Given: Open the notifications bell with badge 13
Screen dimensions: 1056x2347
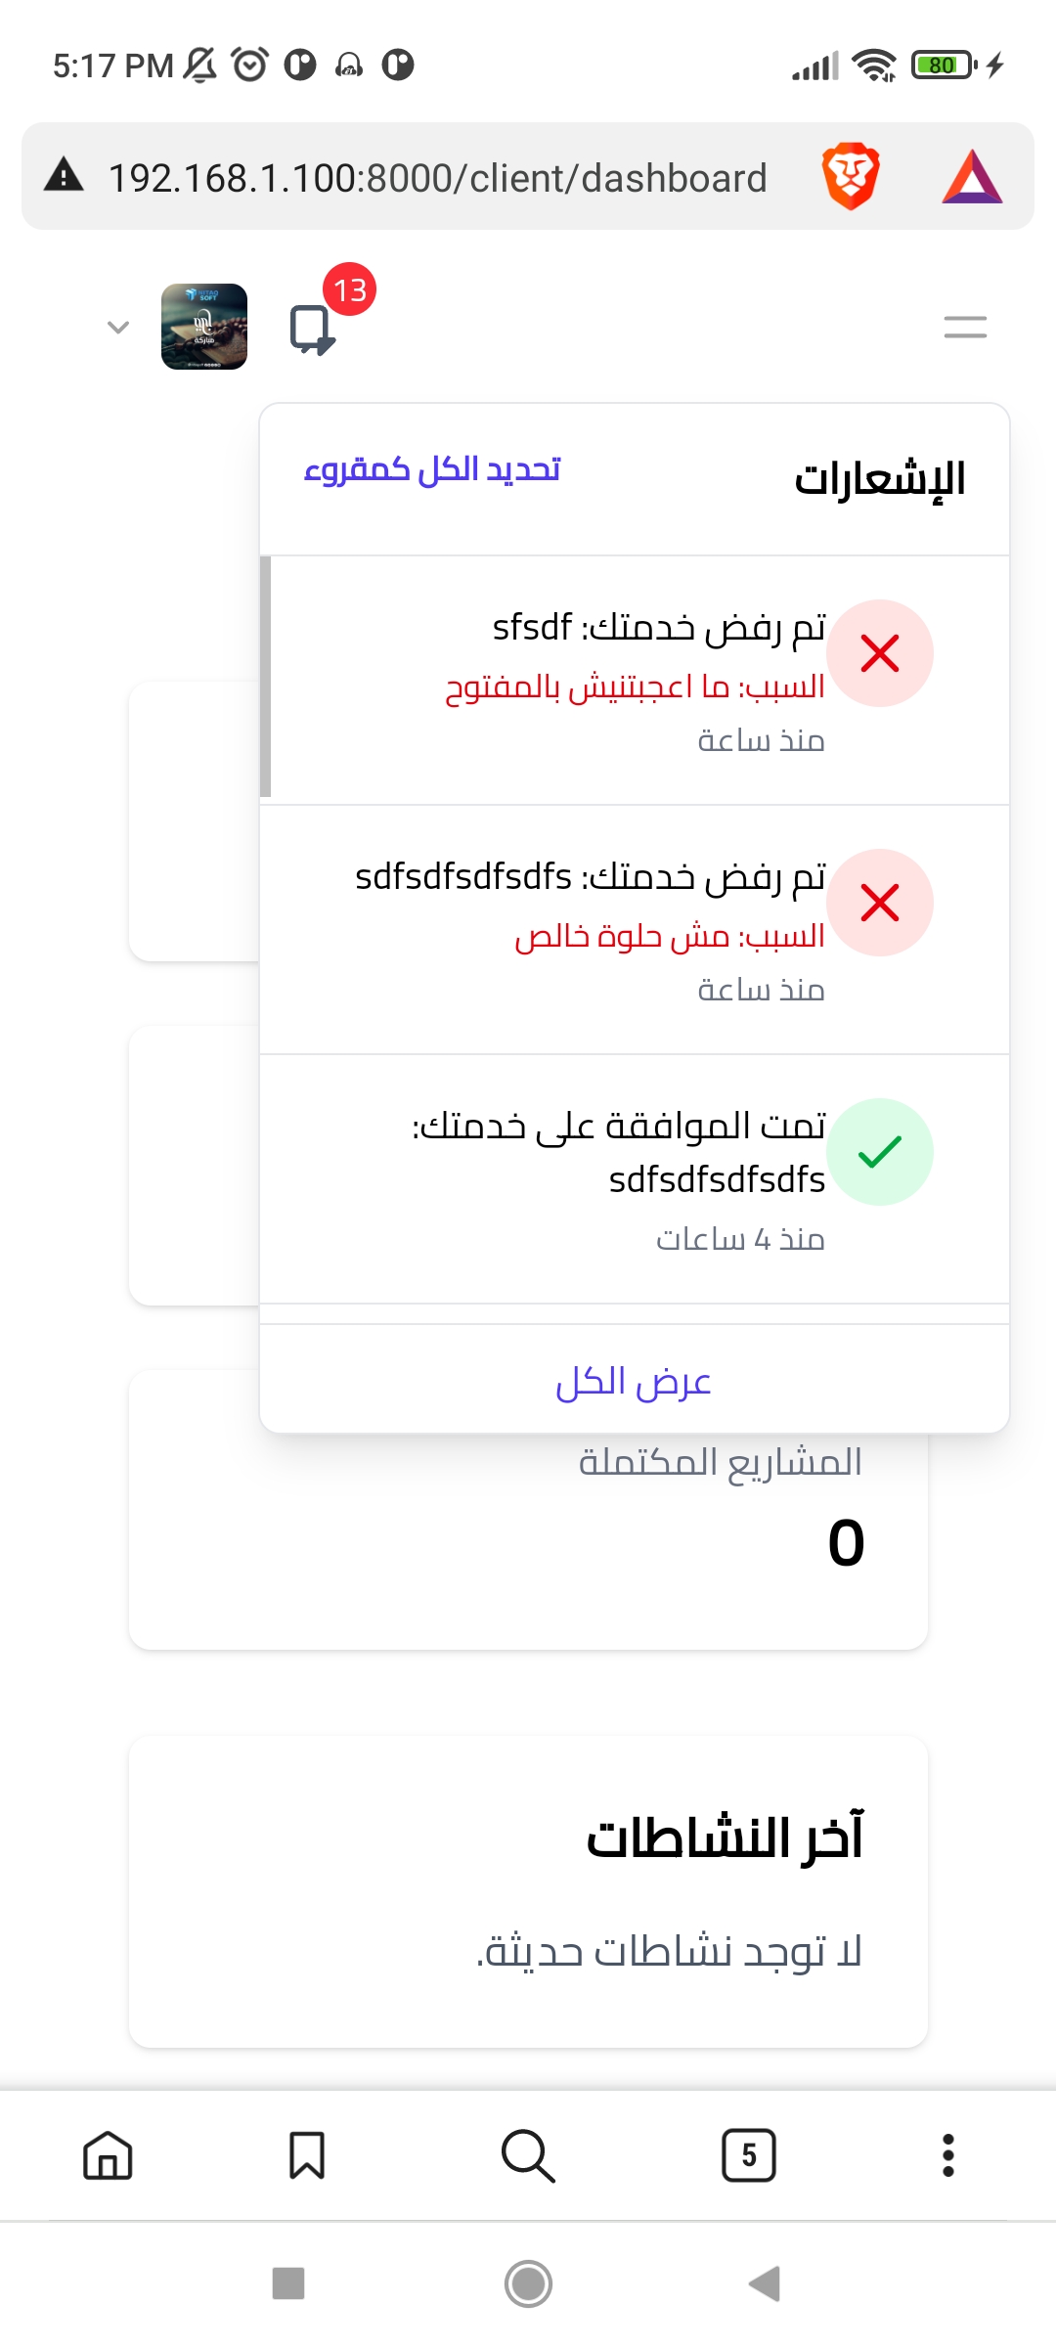Looking at the screenshot, I should click(x=311, y=330).
